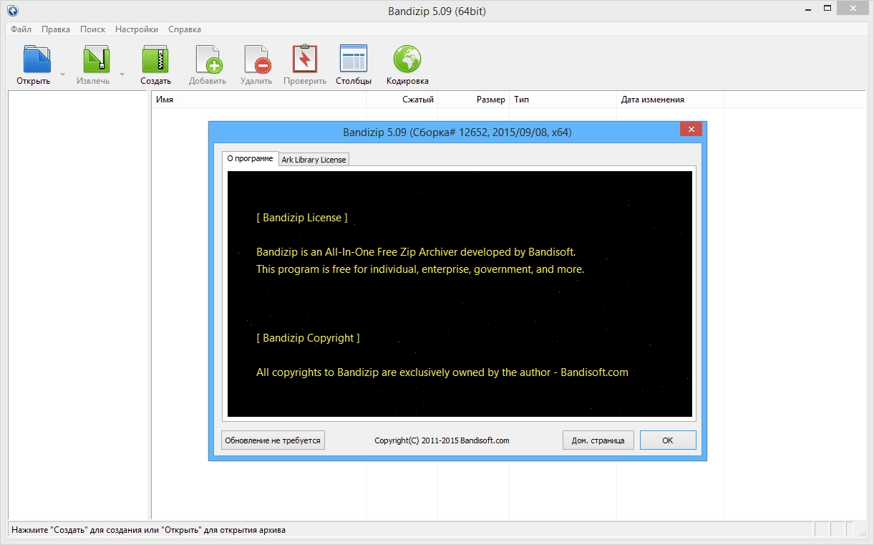Click the [ Bandizip License ] heading text
The image size is (874, 545).
pos(302,218)
